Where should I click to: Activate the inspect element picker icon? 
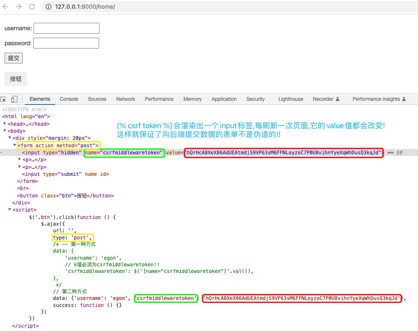(x=4, y=99)
